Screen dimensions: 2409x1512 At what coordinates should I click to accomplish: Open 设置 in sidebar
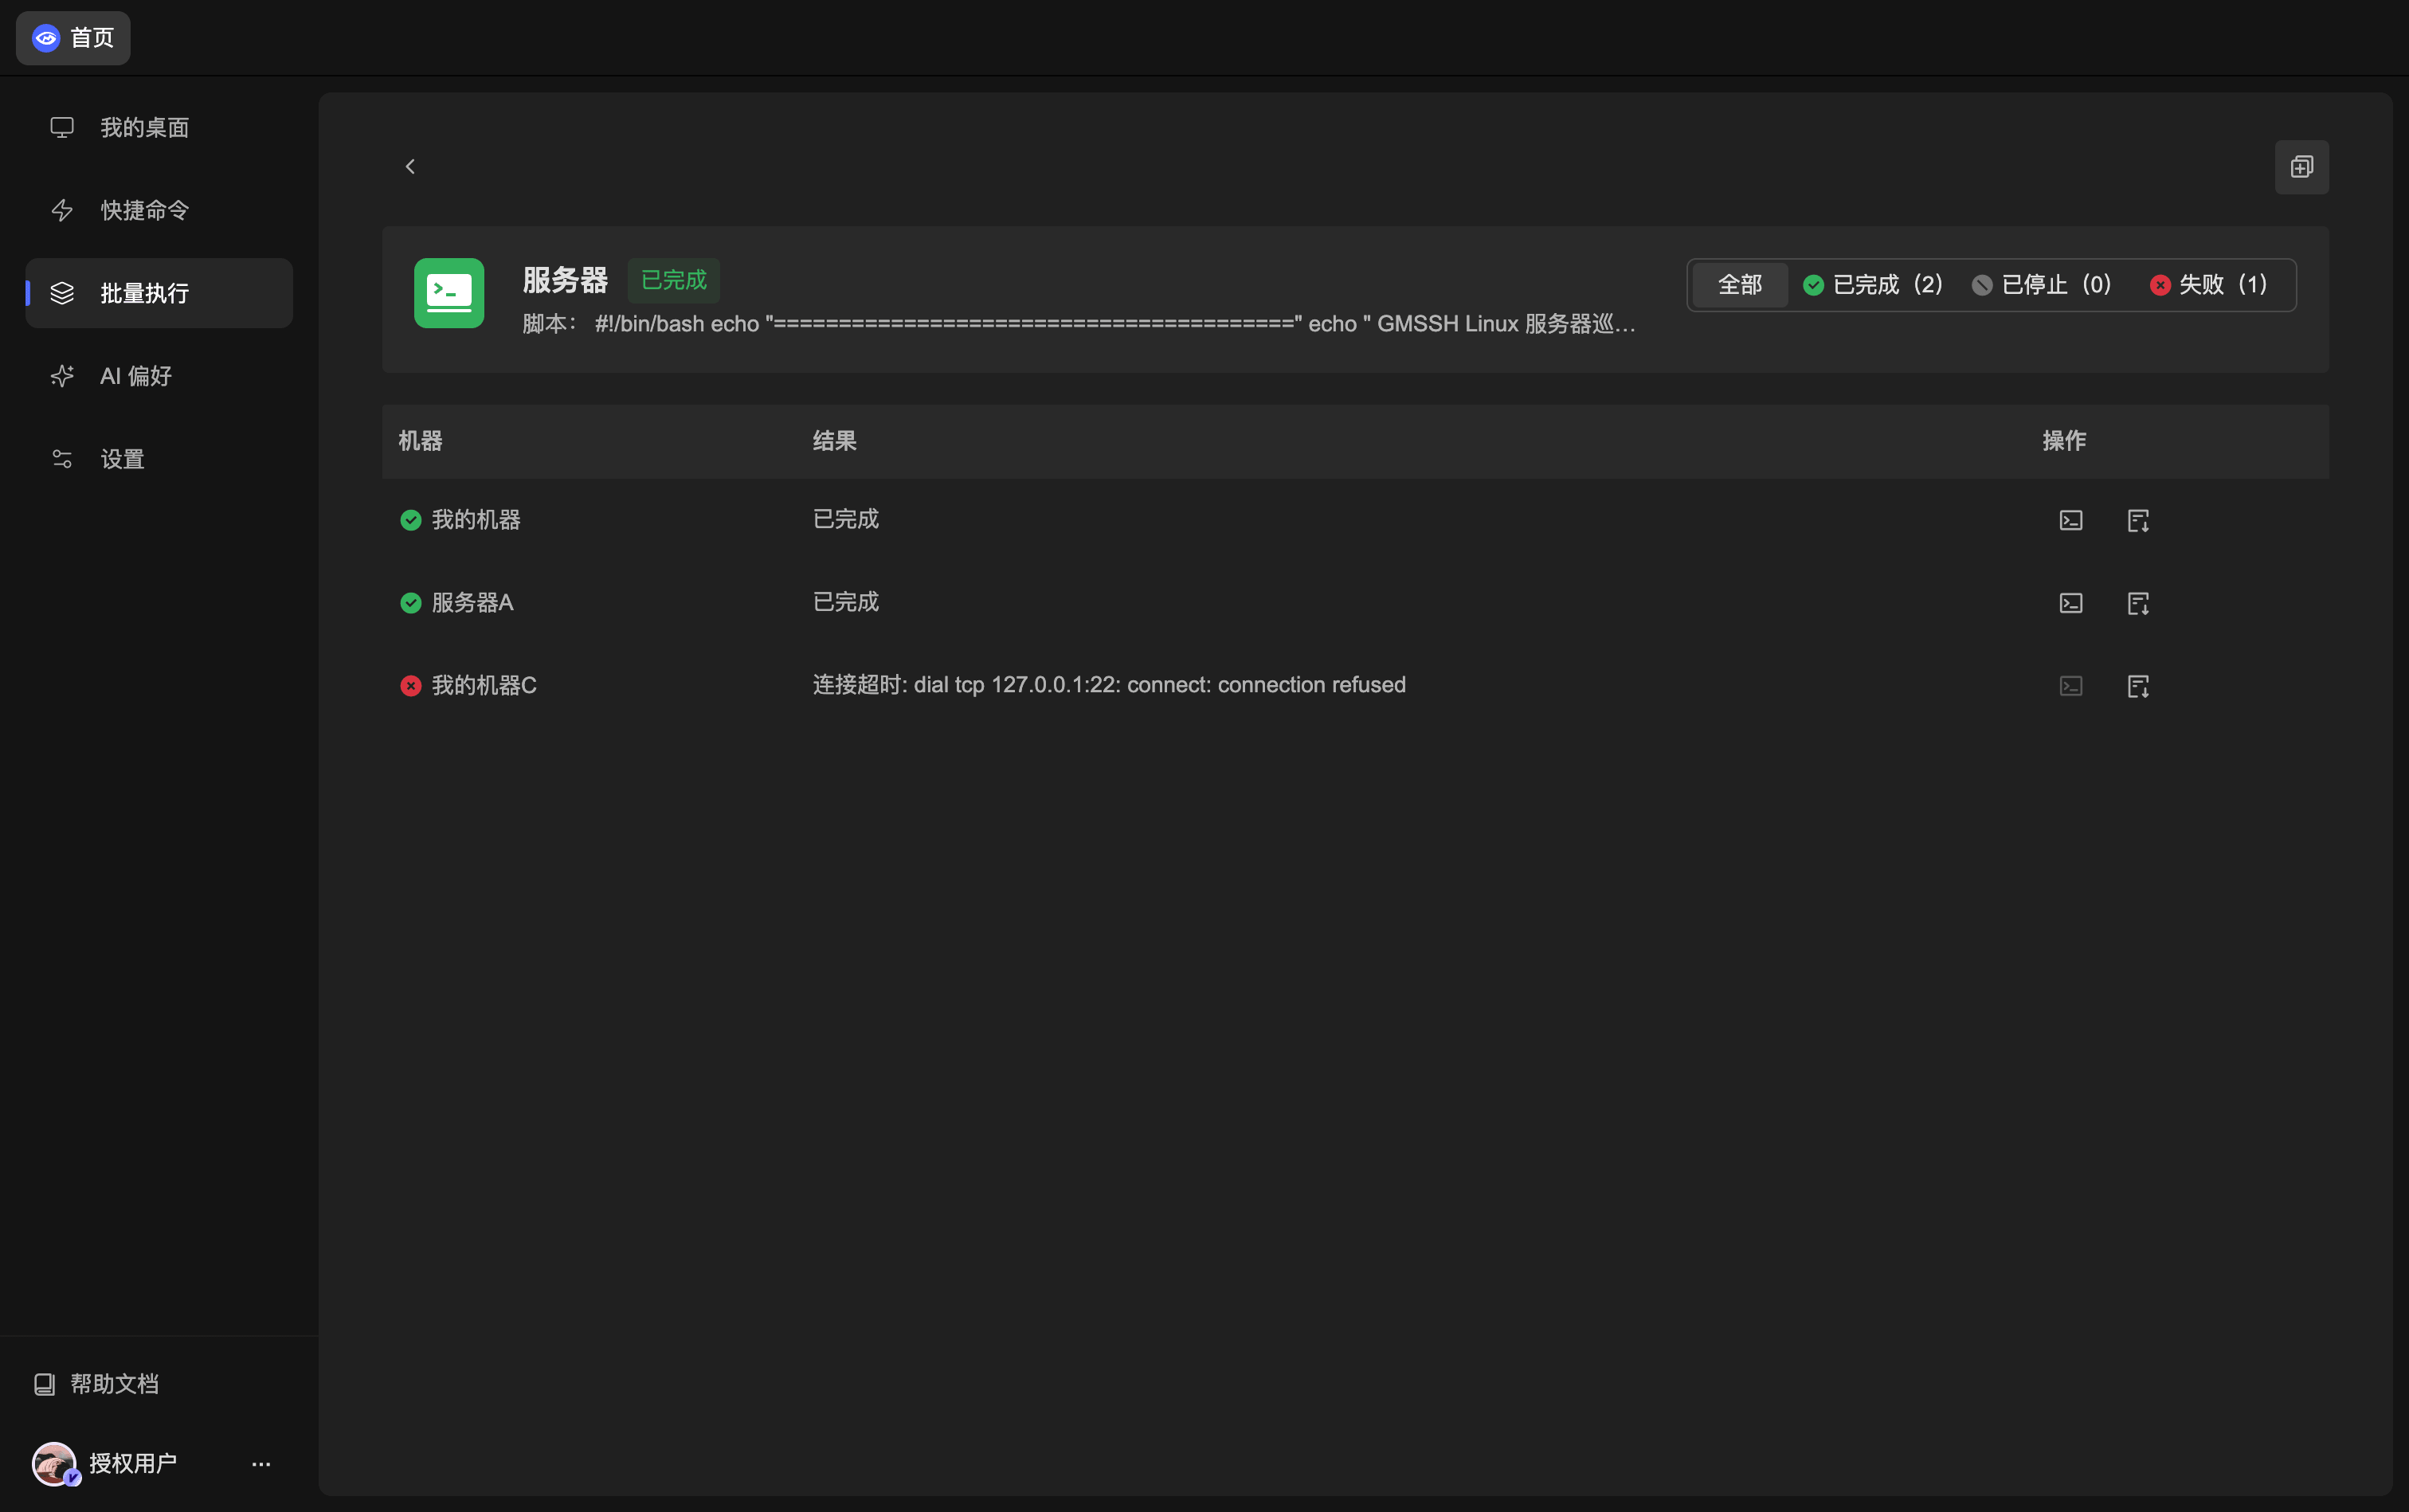coord(159,459)
